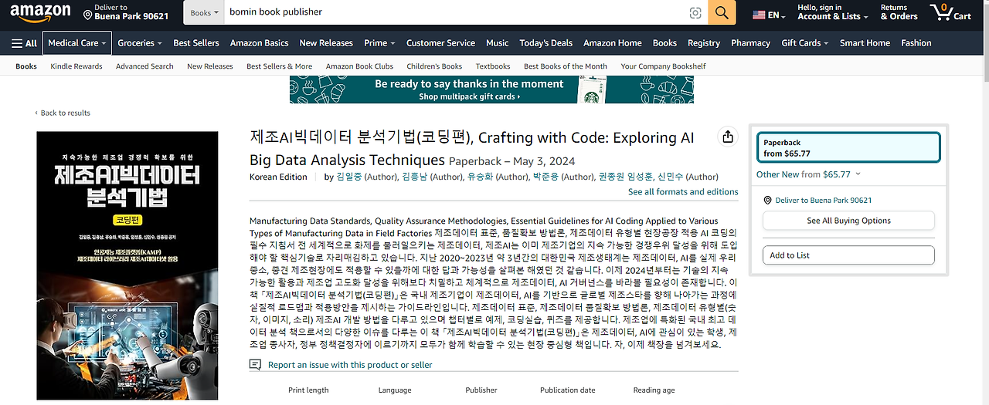Click Returns & Orders link
The height and width of the screenshot is (405, 989).
[899, 12]
